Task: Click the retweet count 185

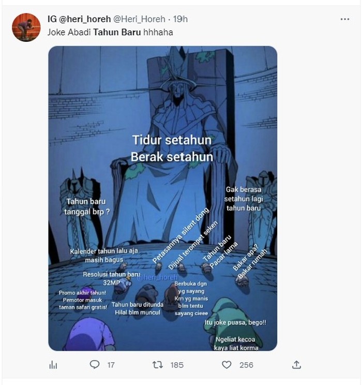Action: (x=177, y=365)
